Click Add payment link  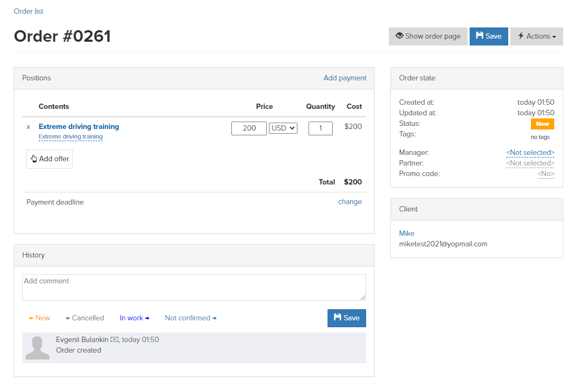coord(344,78)
